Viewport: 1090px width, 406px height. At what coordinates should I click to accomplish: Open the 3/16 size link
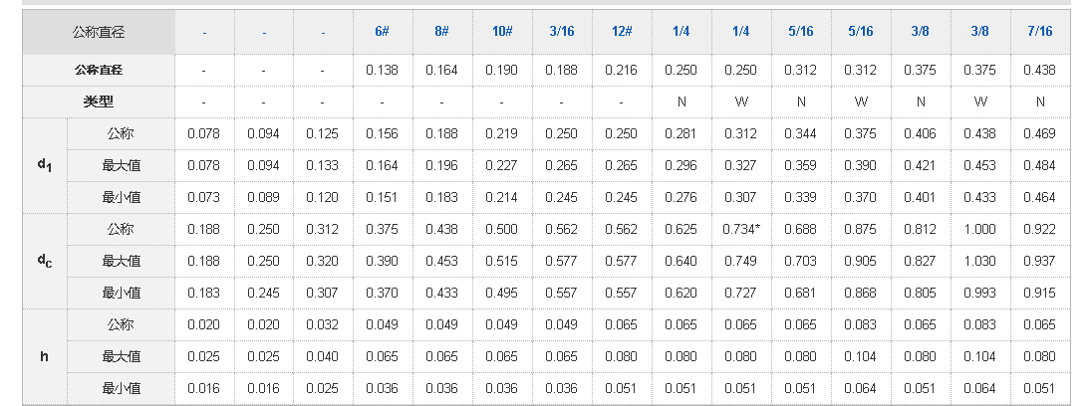(x=562, y=32)
